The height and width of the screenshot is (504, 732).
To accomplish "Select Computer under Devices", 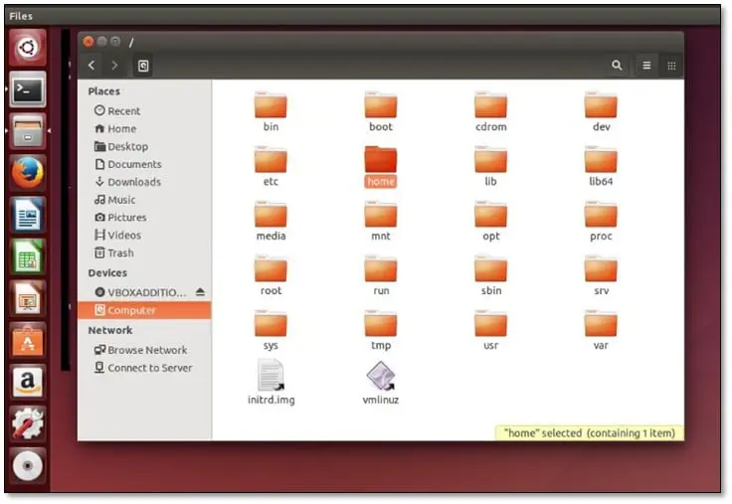I will [x=131, y=310].
